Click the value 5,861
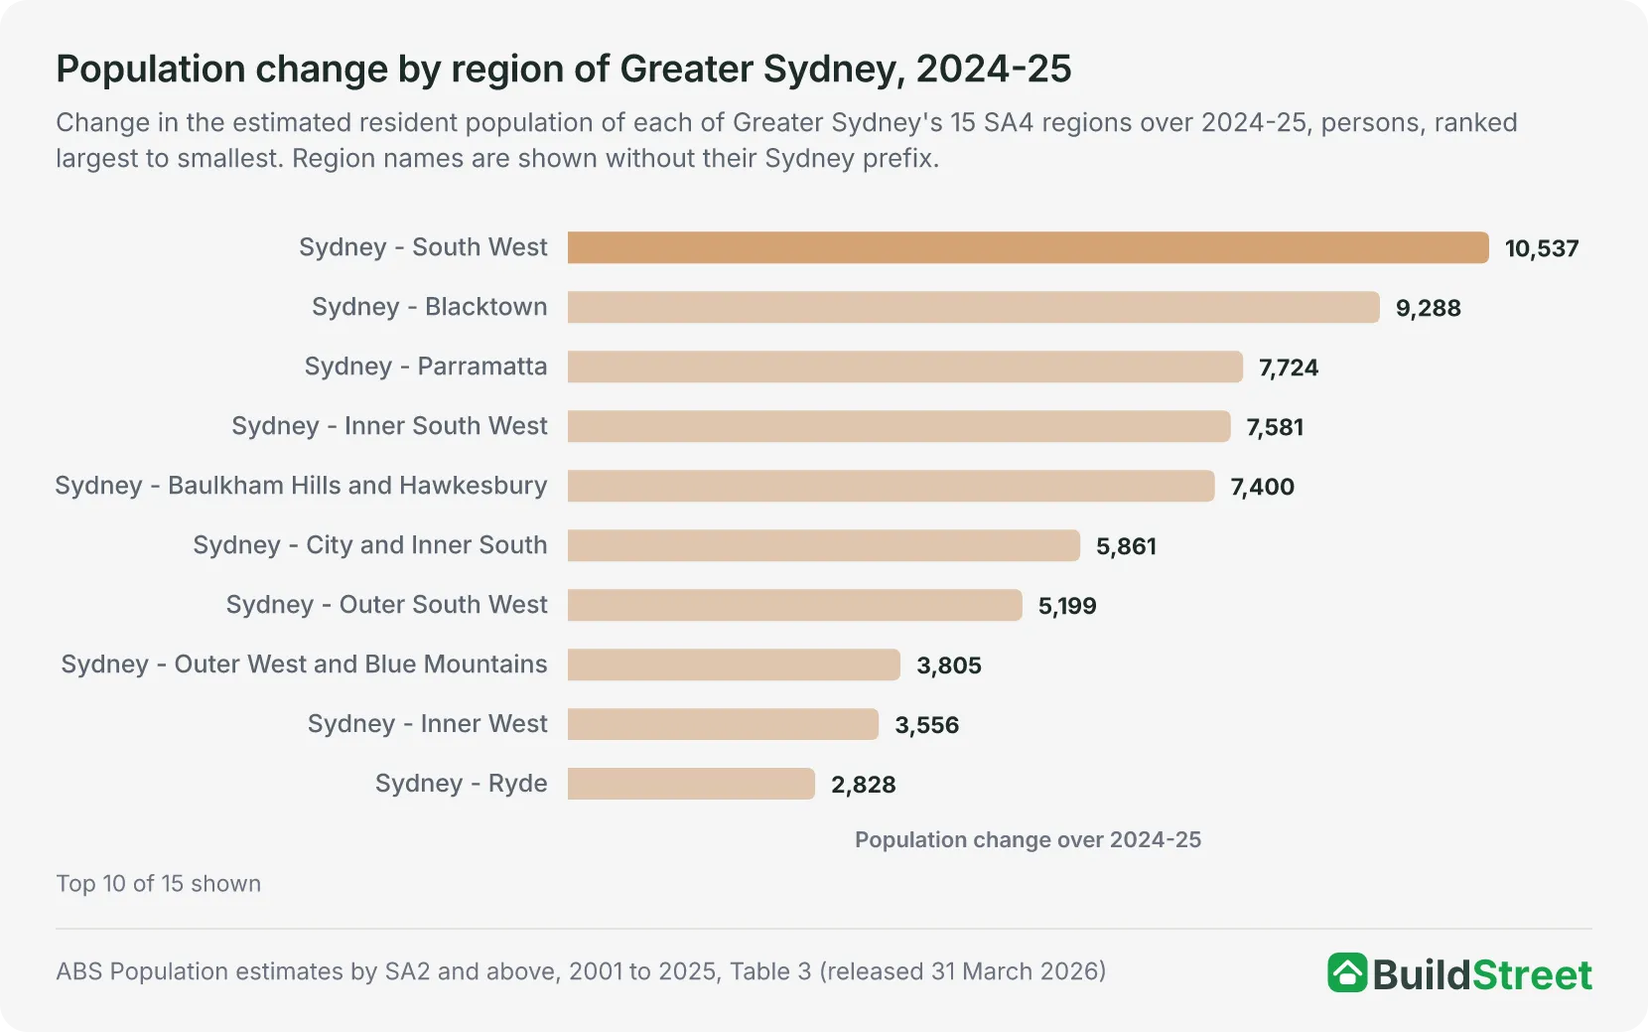1648x1032 pixels. 1127,546
